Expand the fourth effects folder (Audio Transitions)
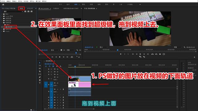 2,21
